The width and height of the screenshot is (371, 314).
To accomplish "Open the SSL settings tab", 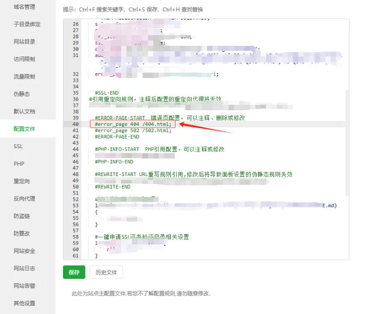I will pyautogui.click(x=18, y=146).
